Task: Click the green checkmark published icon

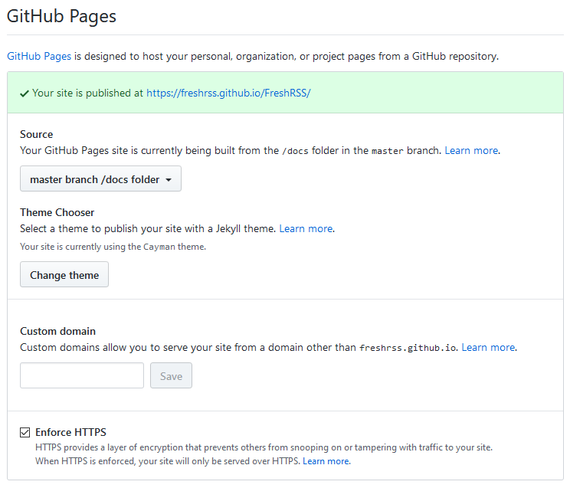Action: pos(25,93)
